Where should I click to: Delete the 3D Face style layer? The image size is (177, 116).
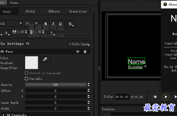pyautogui.click(x=85, y=52)
